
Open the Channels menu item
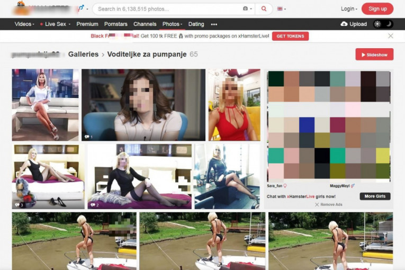[x=145, y=24]
